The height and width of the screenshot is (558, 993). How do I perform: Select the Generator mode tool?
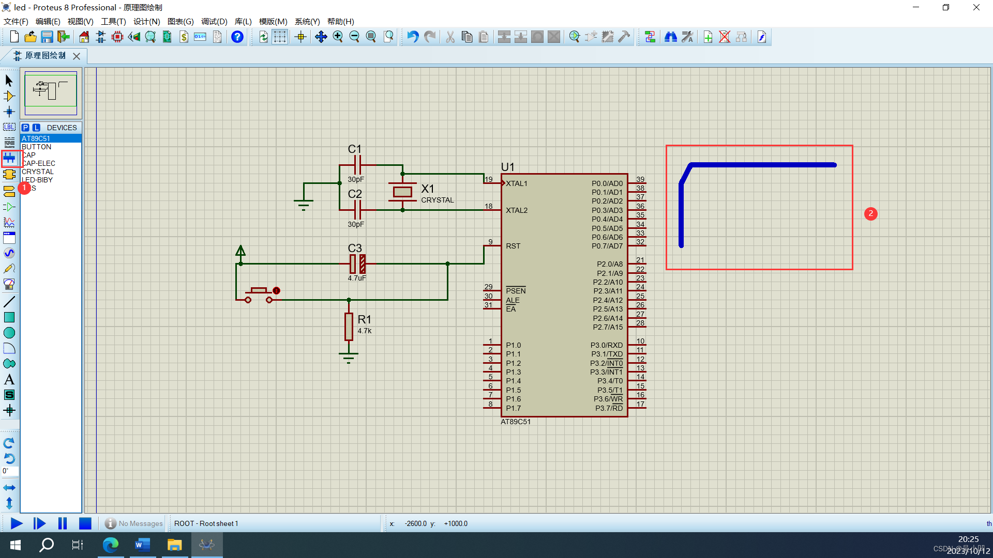9,253
